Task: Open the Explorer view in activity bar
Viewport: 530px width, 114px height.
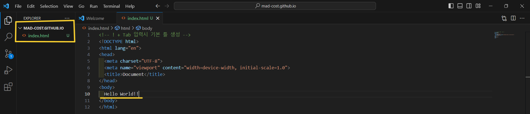Action: coord(8,20)
